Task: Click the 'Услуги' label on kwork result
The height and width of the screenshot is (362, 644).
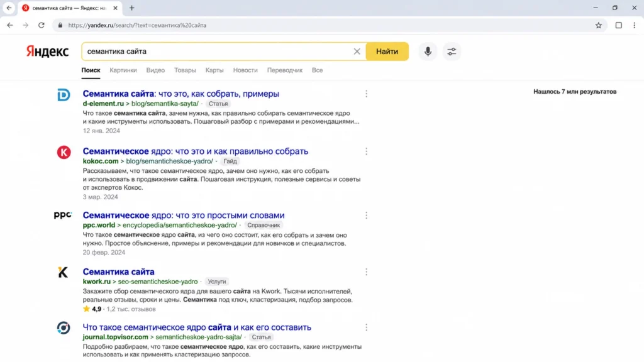Action: 216,282
